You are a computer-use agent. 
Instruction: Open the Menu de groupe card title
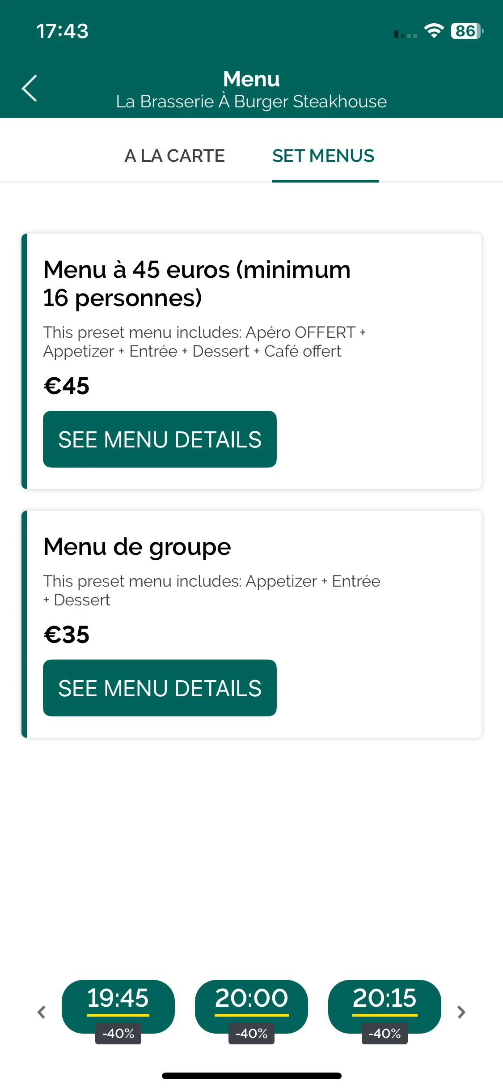(x=137, y=546)
